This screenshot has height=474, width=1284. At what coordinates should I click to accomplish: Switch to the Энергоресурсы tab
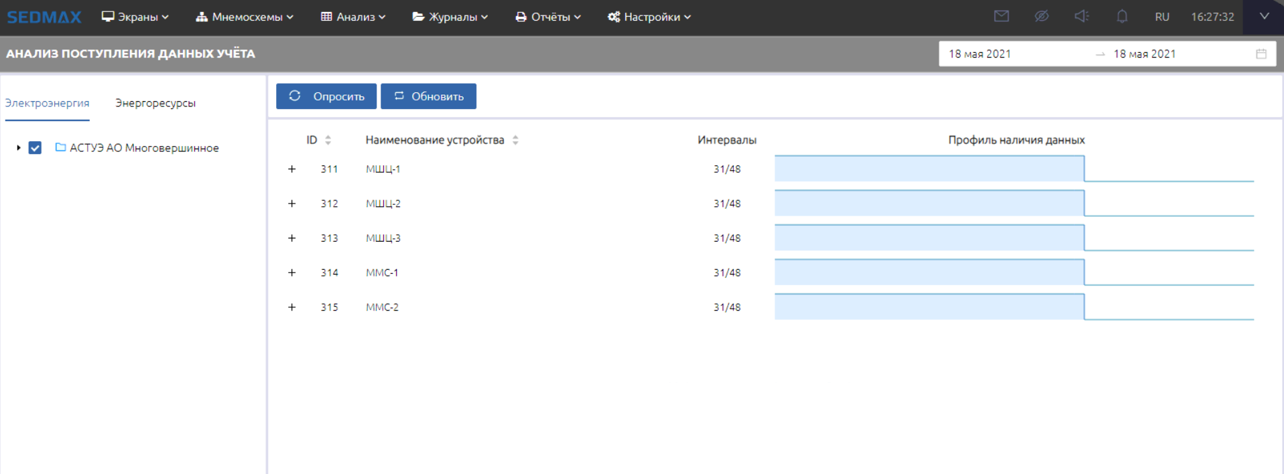[155, 103]
